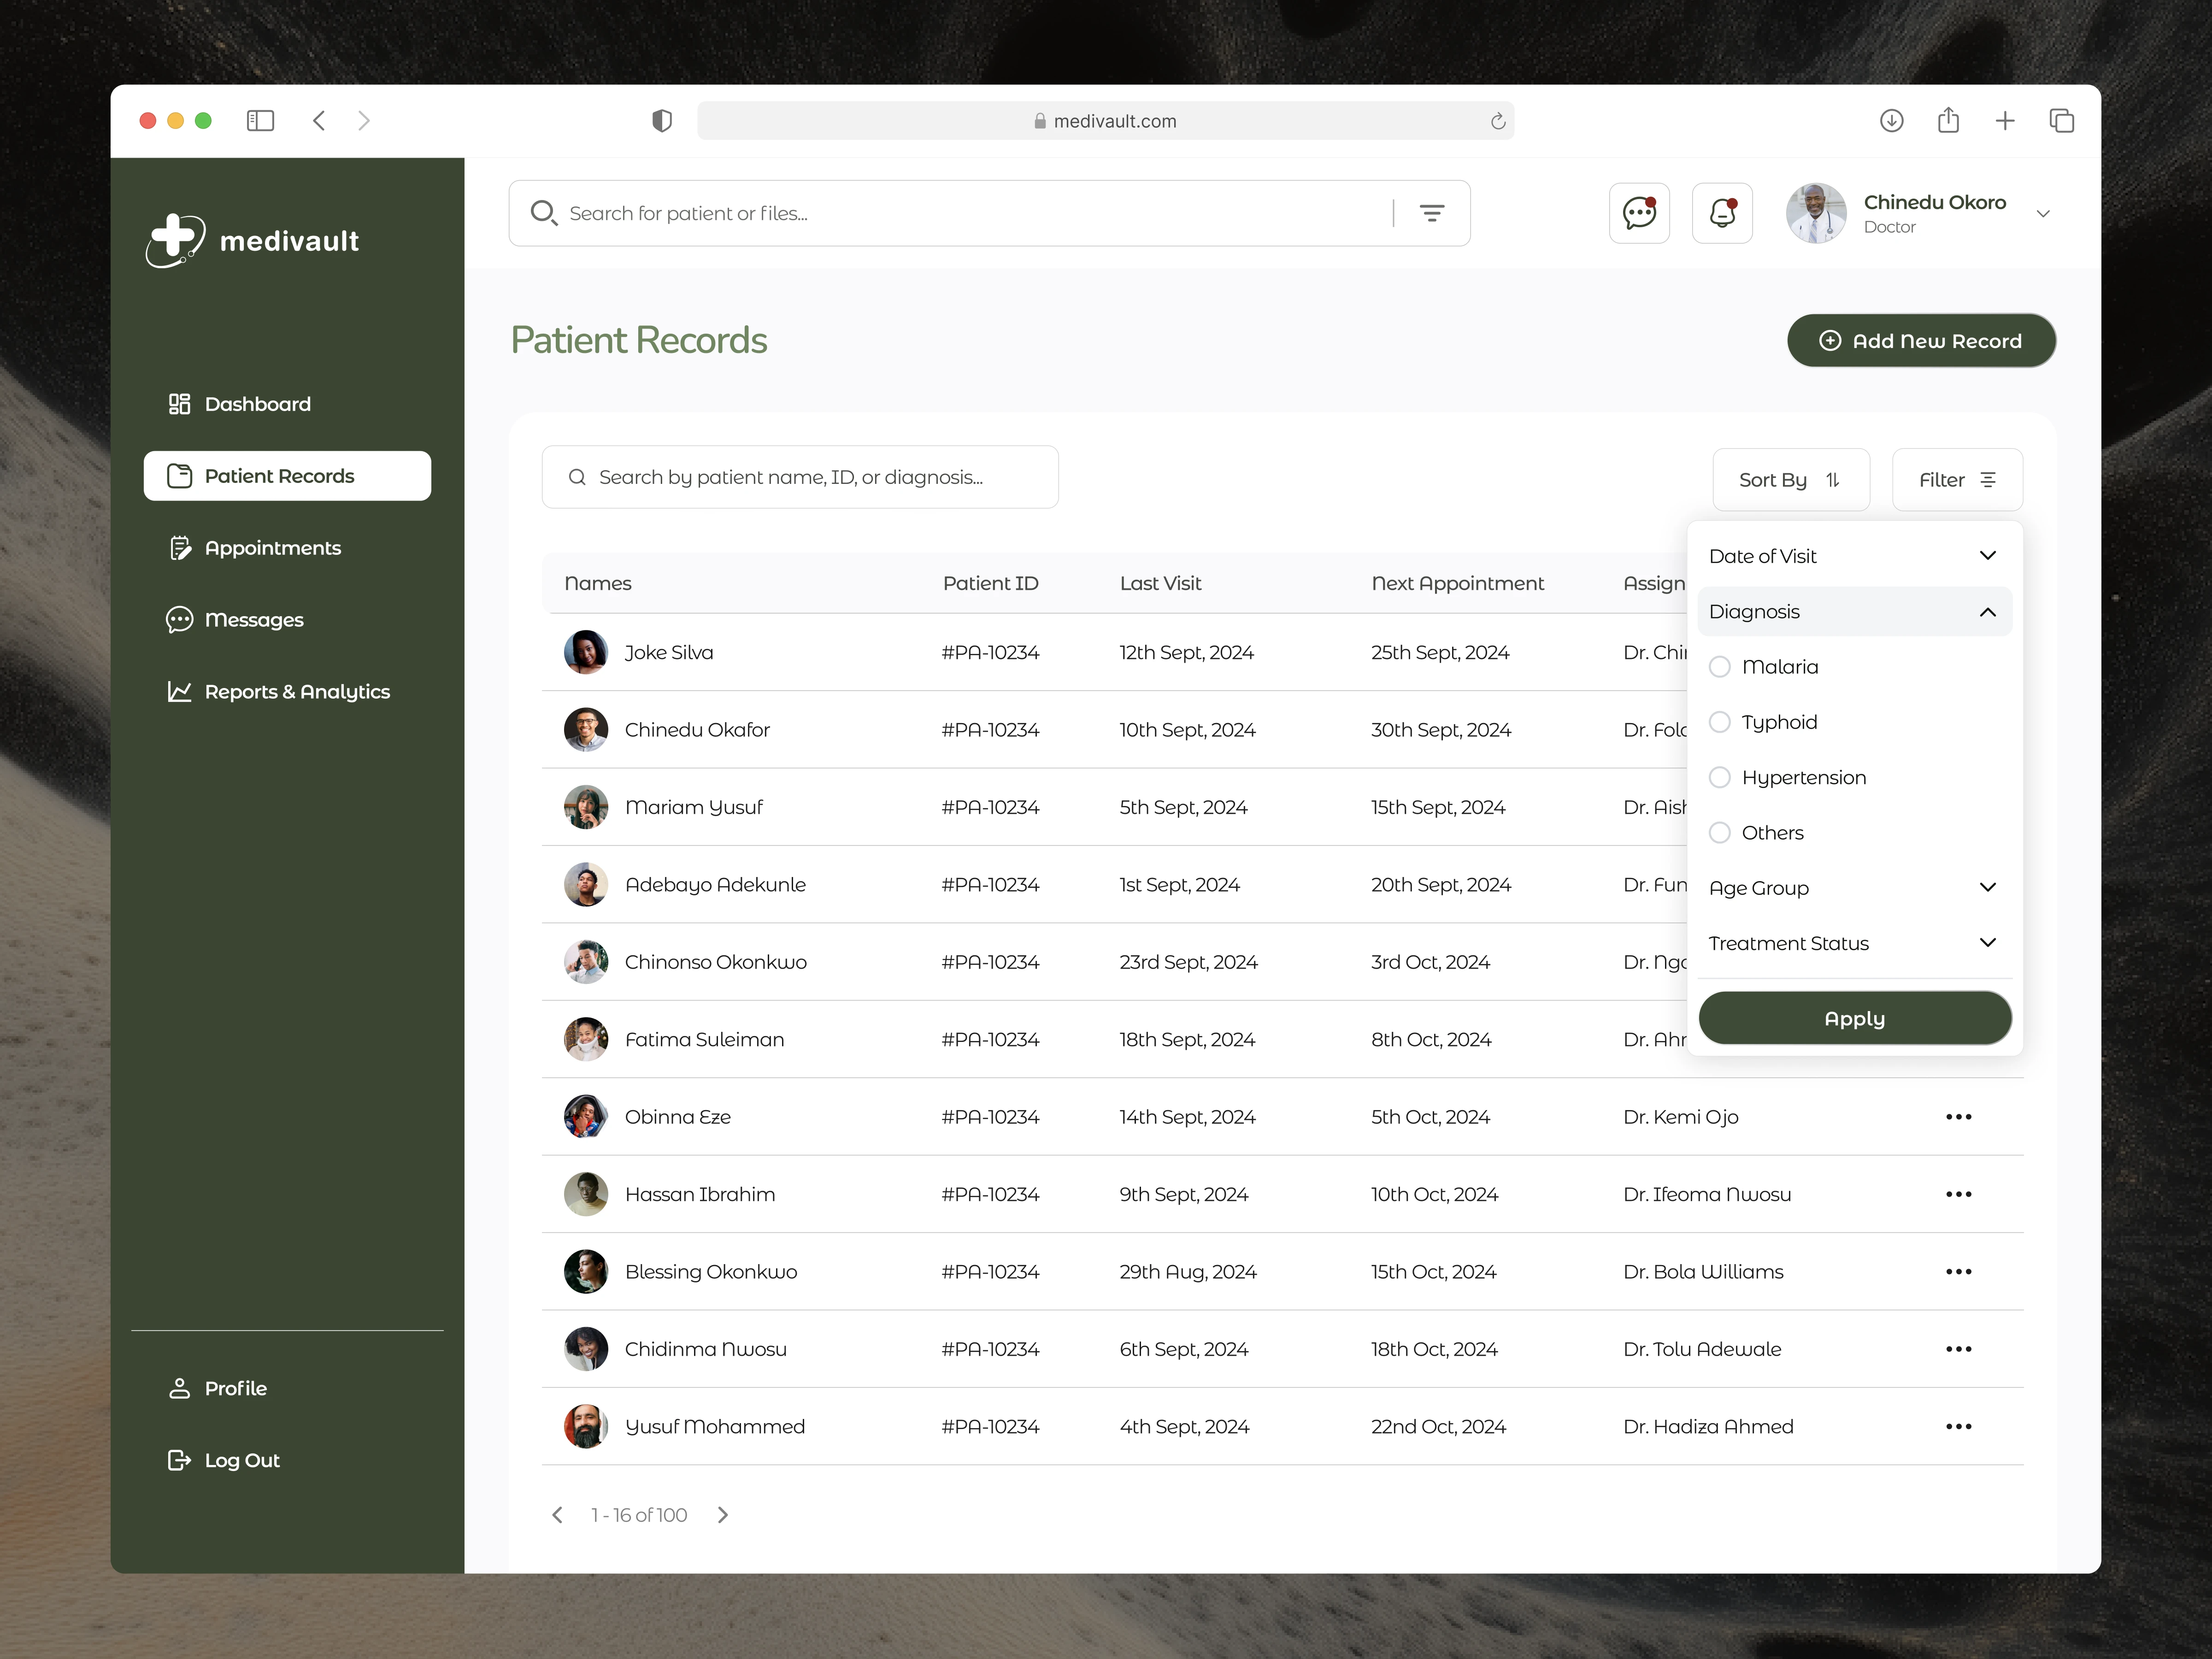The image size is (2212, 1659).
Task: Click the search filter icon in top bar
Action: [1432, 213]
